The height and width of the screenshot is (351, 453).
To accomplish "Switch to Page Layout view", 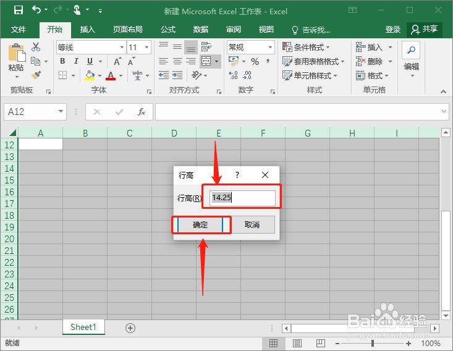I will point(297,343).
